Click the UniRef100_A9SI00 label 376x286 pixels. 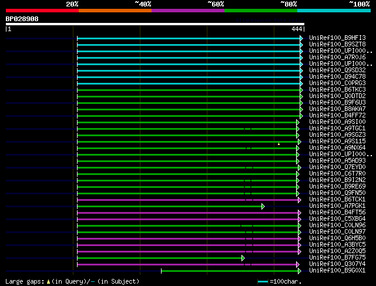click(337, 122)
